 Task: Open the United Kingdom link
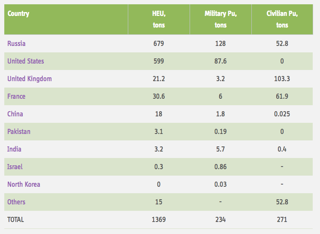click(x=30, y=79)
